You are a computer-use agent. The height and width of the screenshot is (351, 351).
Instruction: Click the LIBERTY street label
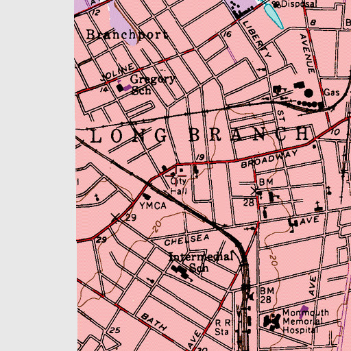(x=257, y=39)
